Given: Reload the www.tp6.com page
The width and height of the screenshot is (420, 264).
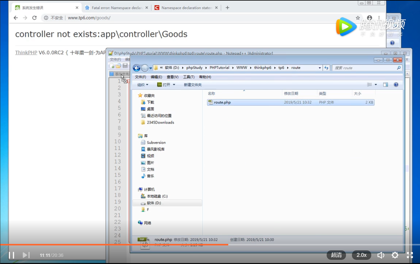Looking at the screenshot, I should pos(34,18).
